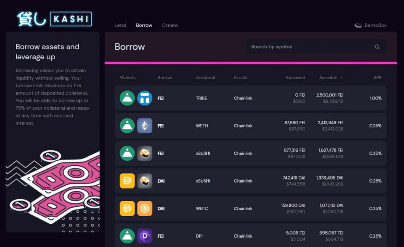Click TRIBE collateral text
This screenshot has height=247, width=404.
point(201,98)
